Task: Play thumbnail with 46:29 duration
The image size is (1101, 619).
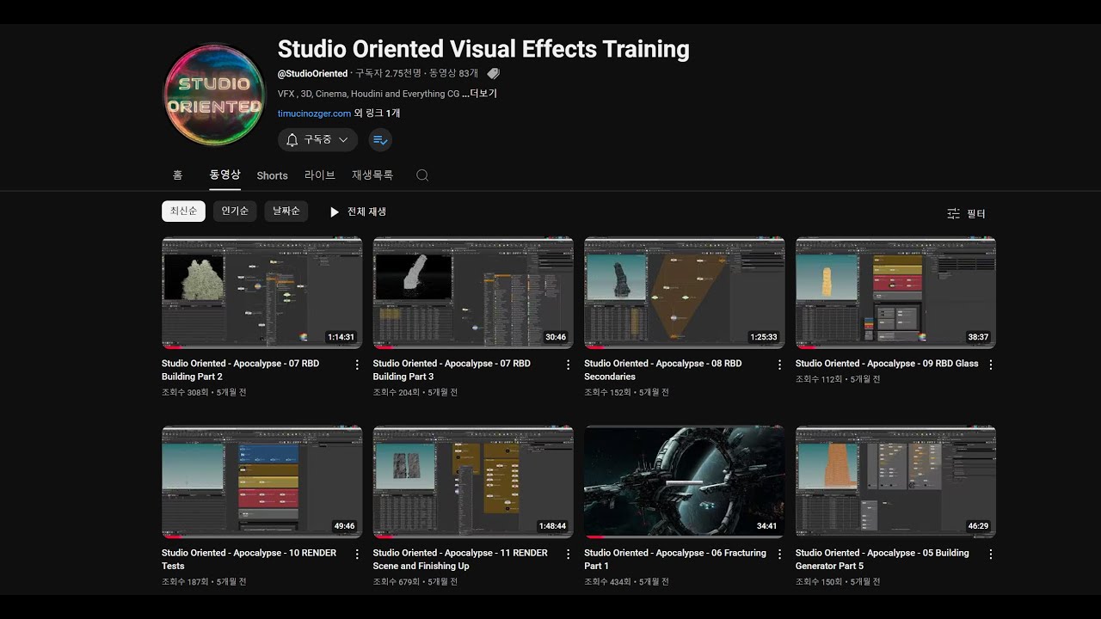Action: 895,481
